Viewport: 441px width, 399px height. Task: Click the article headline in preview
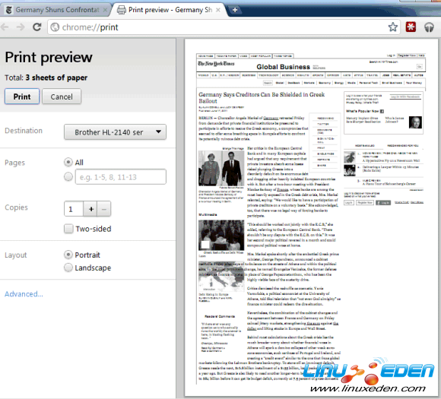tap(262, 97)
